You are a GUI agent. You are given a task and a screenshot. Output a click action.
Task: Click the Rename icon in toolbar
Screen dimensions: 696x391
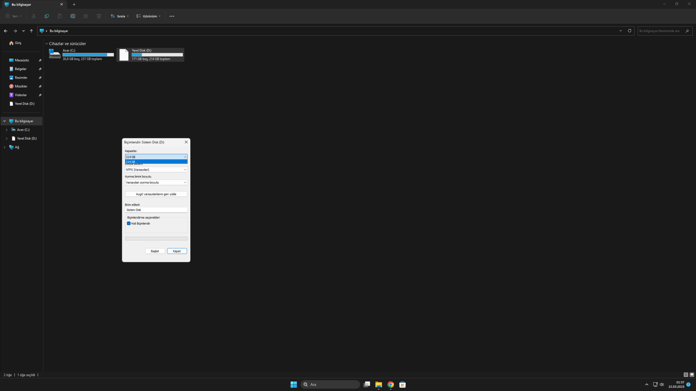coord(73,16)
